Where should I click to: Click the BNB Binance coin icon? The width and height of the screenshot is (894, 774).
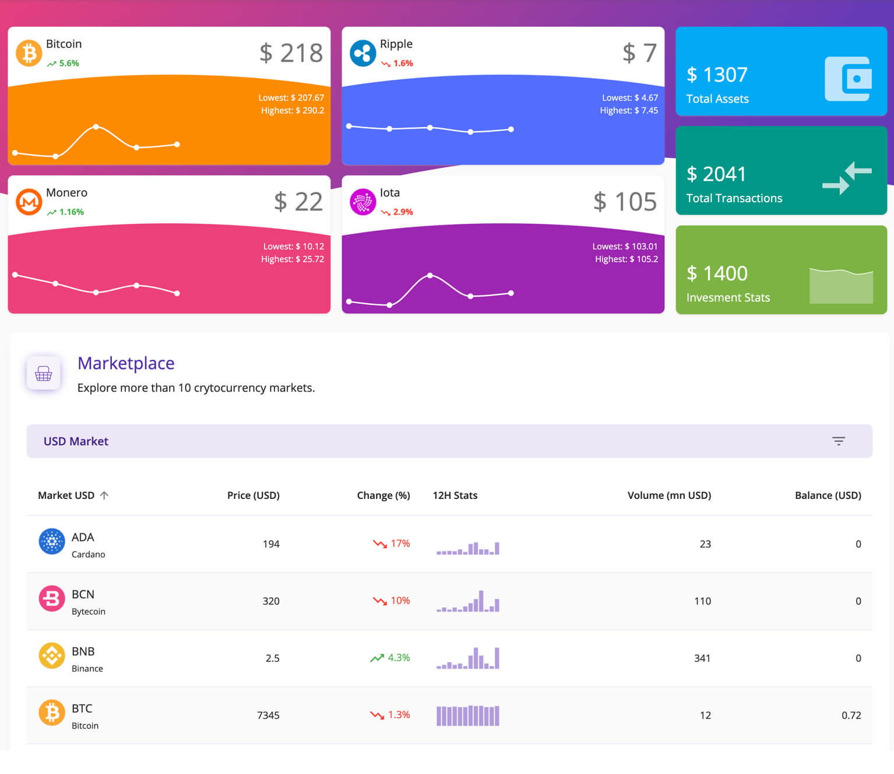[x=52, y=656]
